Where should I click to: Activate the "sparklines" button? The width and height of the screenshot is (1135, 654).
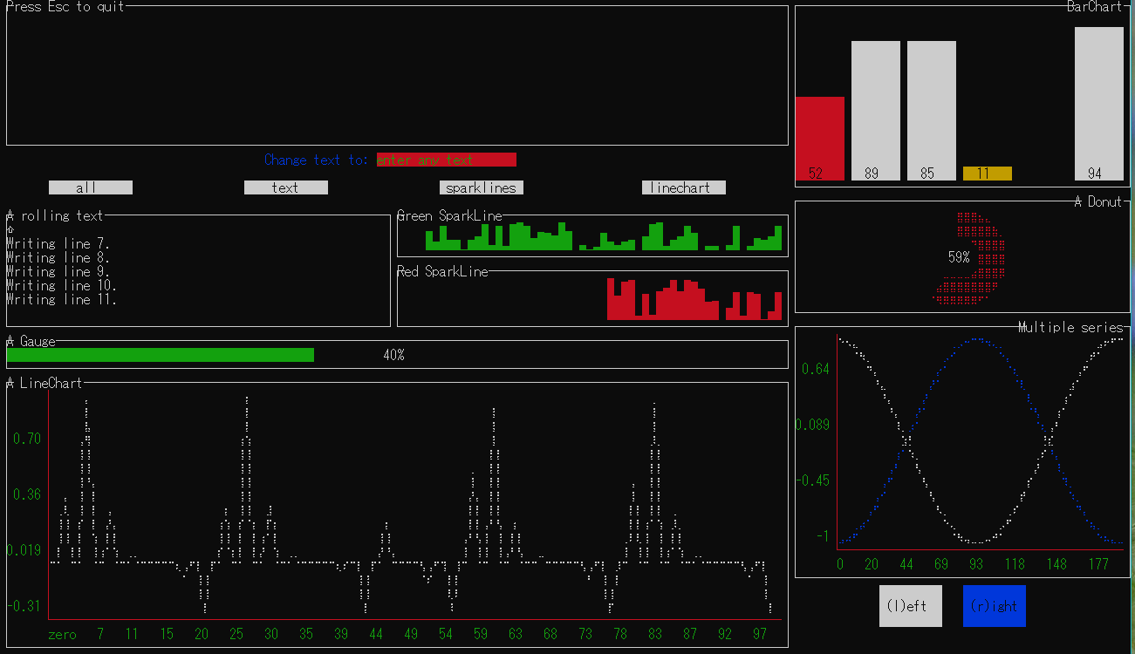coord(482,187)
